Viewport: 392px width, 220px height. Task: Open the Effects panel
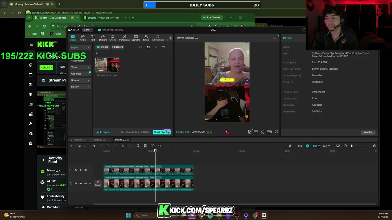[x=113, y=38]
